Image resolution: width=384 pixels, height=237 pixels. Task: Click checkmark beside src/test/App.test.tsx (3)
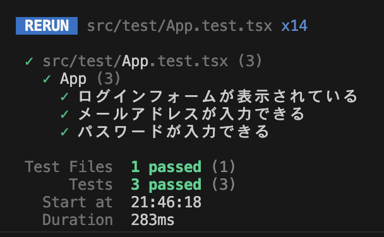29,61
